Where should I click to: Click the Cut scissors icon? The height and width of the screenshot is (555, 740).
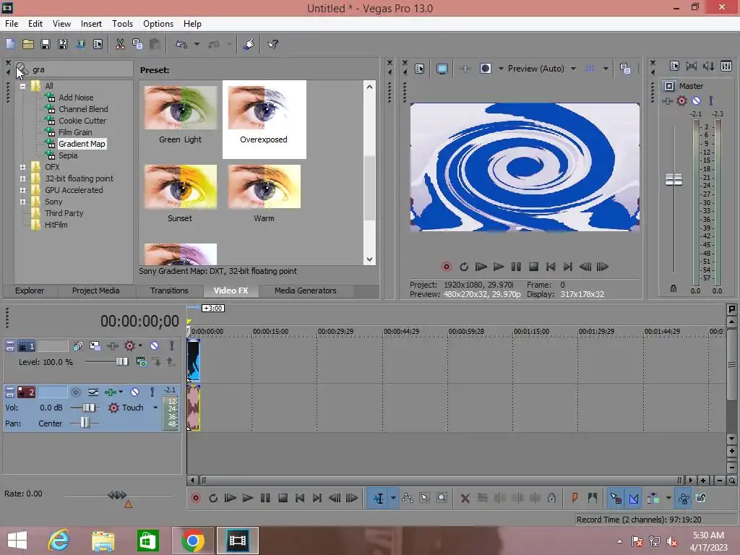click(x=120, y=44)
